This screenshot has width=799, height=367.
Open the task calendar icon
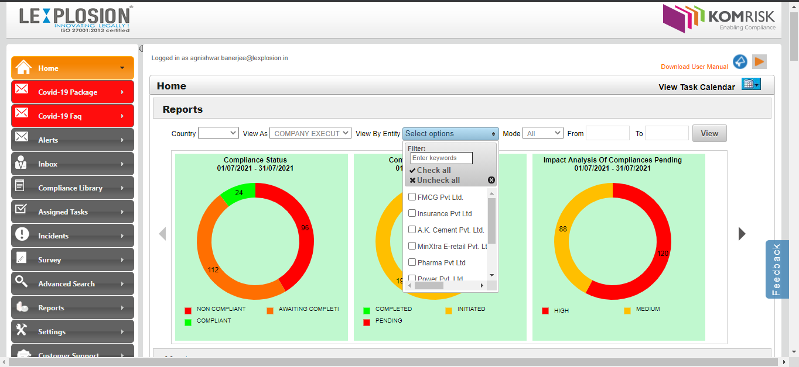click(x=751, y=84)
